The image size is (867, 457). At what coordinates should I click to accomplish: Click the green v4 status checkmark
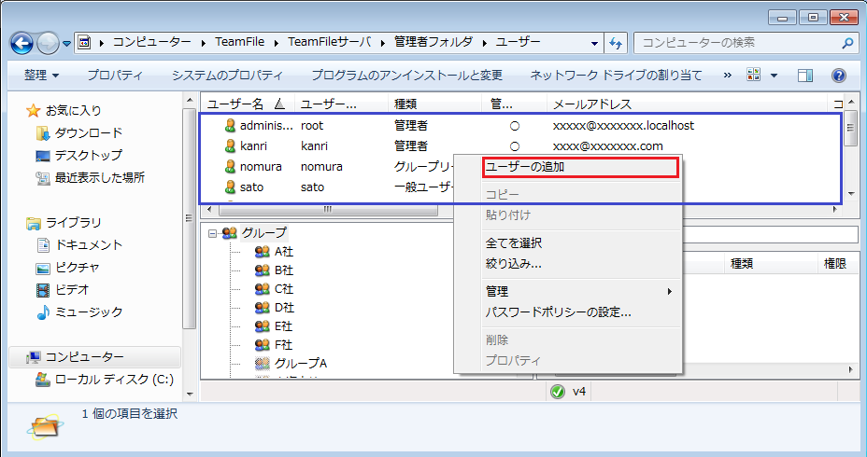point(558,392)
